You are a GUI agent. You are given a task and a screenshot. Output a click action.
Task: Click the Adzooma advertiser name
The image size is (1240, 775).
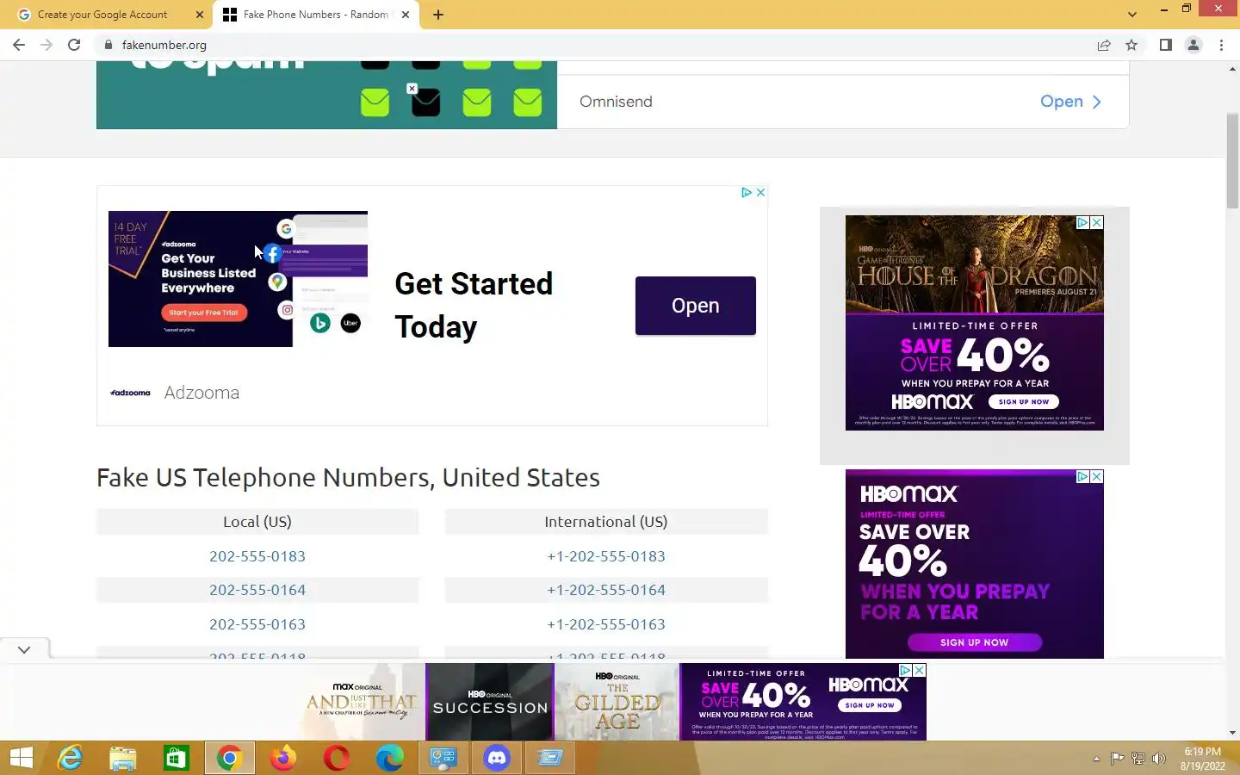pyautogui.click(x=201, y=393)
